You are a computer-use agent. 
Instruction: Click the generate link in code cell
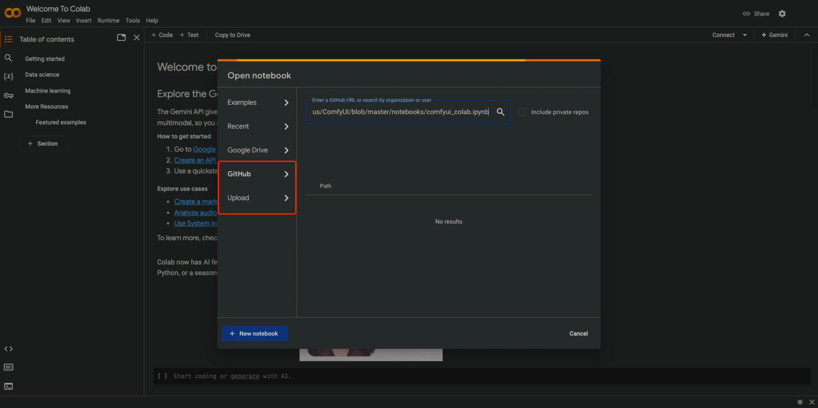coord(245,376)
